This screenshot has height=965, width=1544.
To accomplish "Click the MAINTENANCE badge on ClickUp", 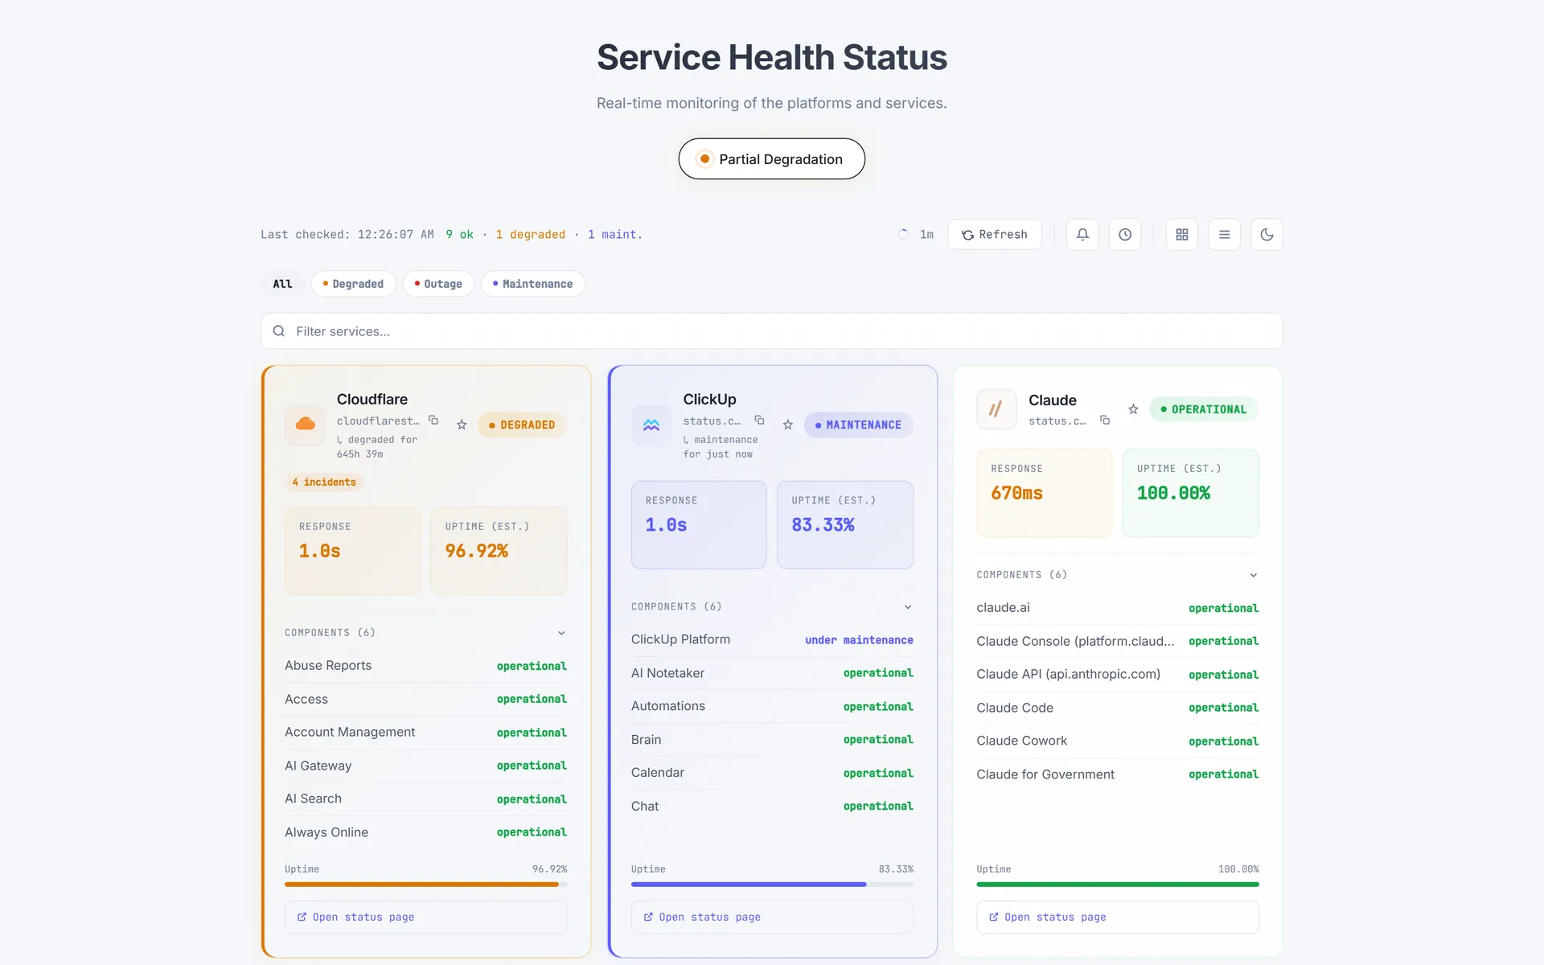I will [x=859, y=425].
